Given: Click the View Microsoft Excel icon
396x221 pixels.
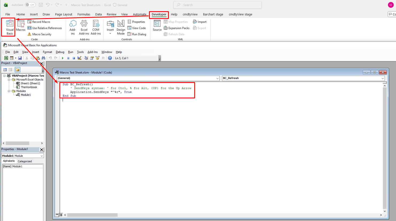Looking at the screenshot, I should pos(6,58).
